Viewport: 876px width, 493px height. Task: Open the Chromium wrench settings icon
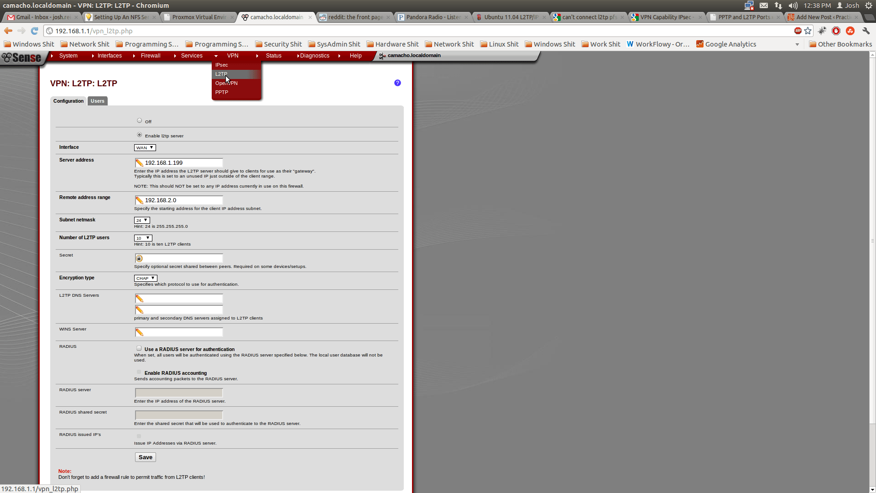866,31
